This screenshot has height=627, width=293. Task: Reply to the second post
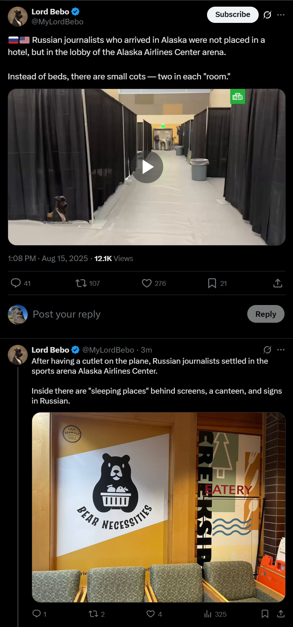pos(37,614)
